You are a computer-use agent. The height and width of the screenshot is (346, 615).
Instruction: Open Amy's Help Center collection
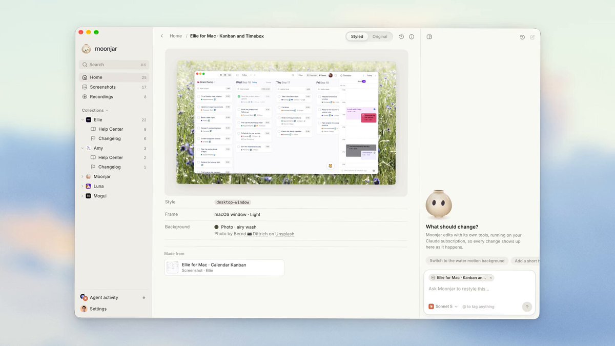[118, 157]
